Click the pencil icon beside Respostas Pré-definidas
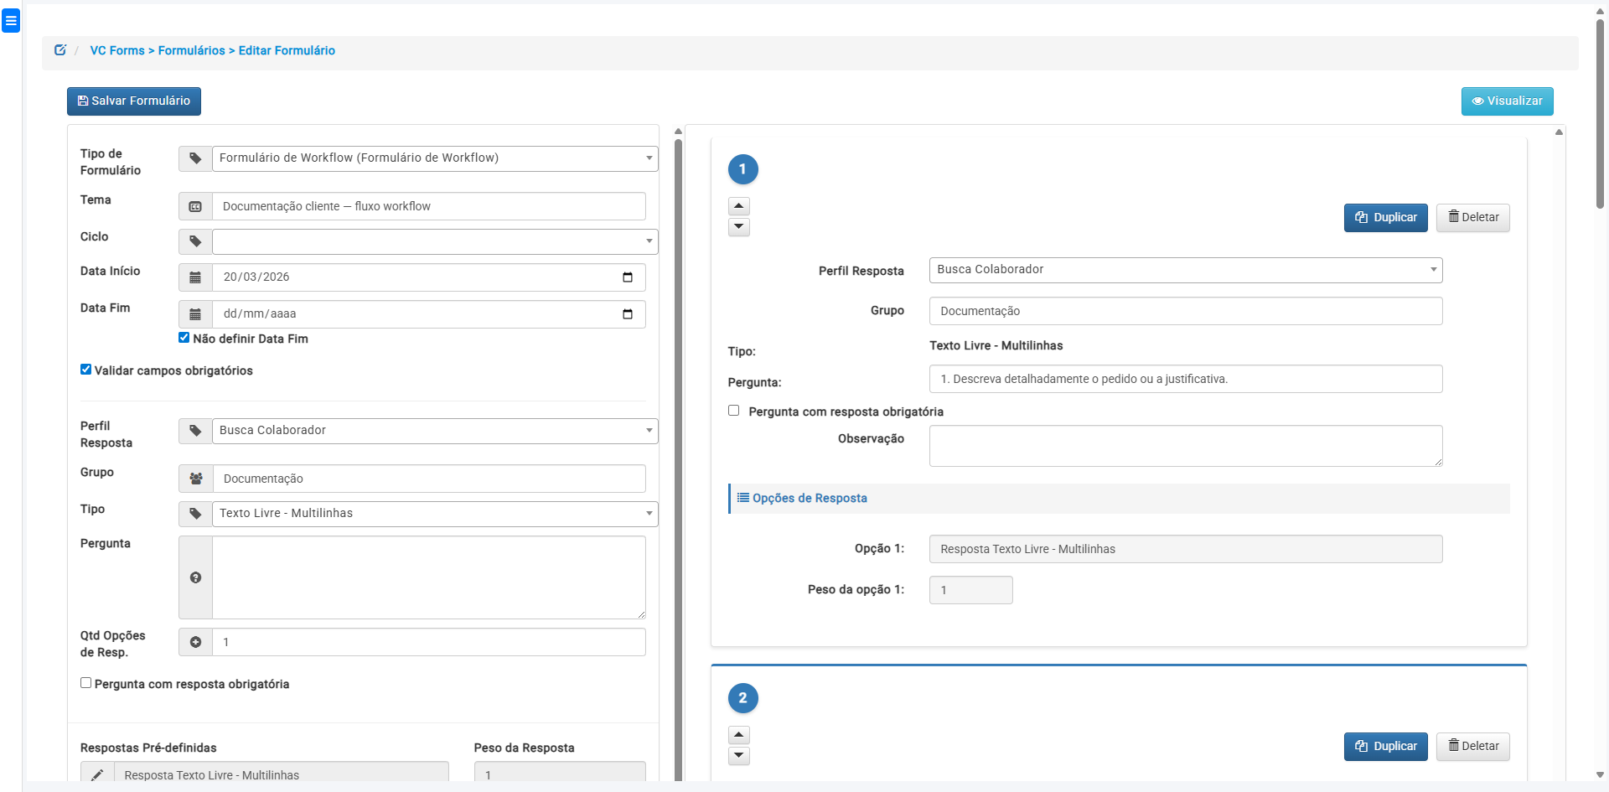The image size is (1609, 792). 97,774
